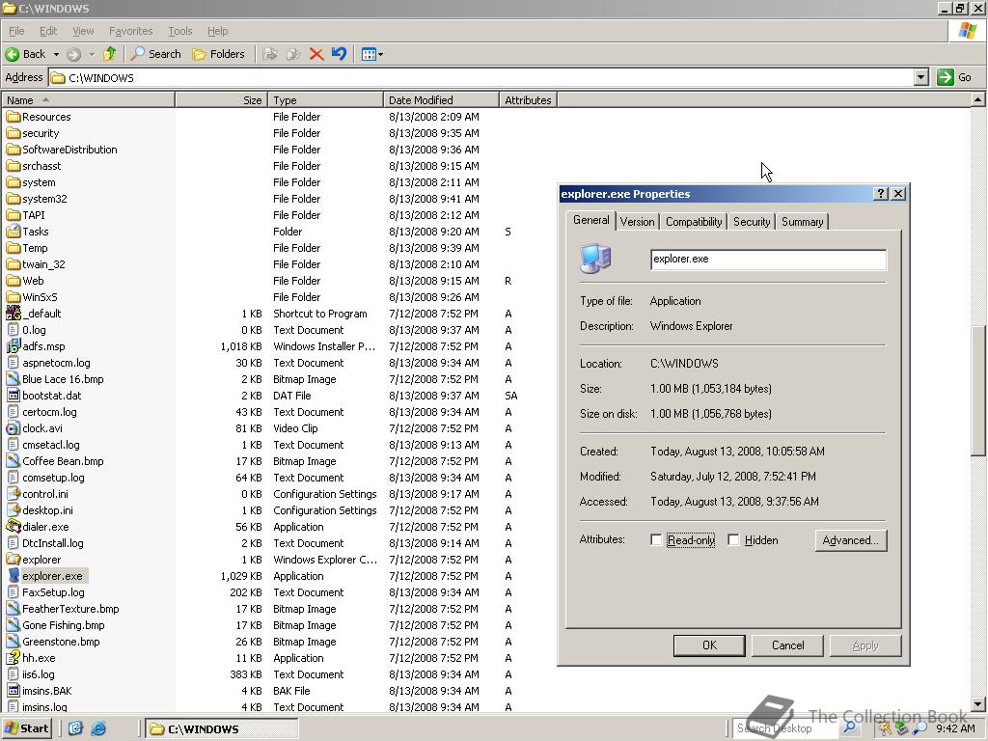Image resolution: width=988 pixels, height=741 pixels.
Task: Expand the Address bar dropdown
Action: pos(920,77)
